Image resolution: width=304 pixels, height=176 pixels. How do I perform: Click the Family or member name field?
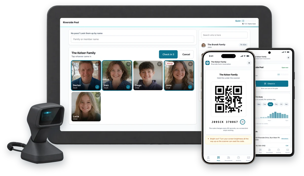coord(132,39)
